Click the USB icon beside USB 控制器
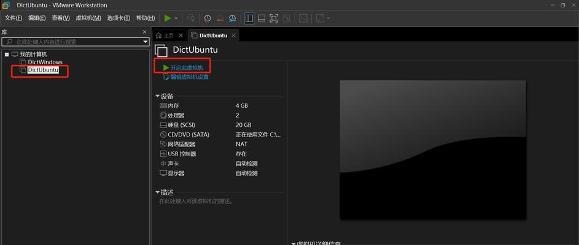The image size is (579, 245). [163, 154]
